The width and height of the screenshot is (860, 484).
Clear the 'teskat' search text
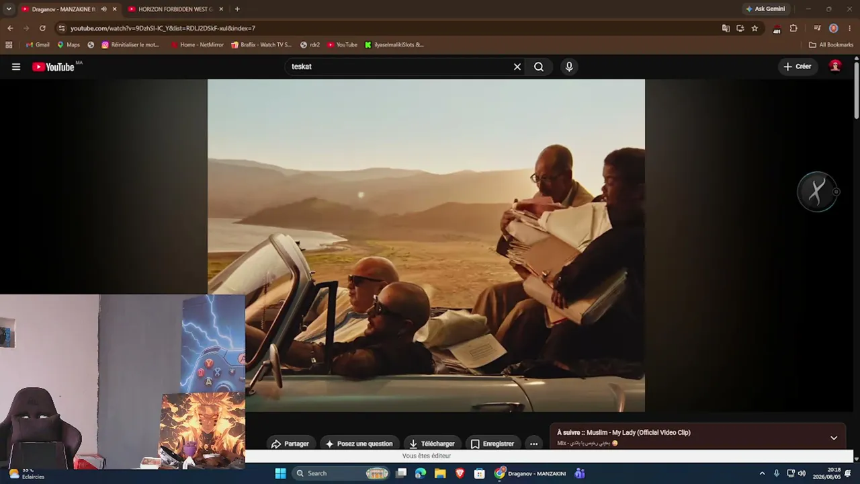coord(517,67)
